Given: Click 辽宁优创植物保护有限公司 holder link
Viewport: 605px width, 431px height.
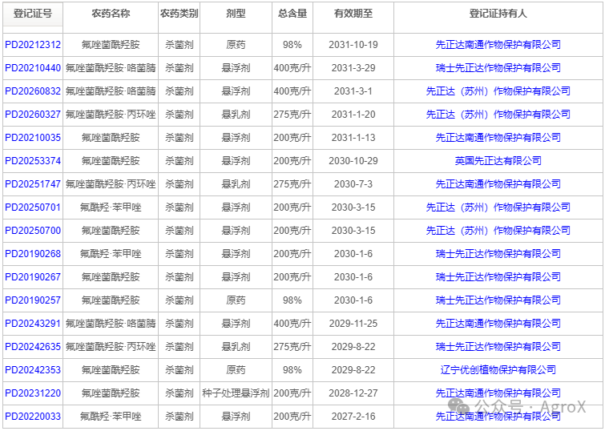Looking at the screenshot, I should (x=498, y=369).
